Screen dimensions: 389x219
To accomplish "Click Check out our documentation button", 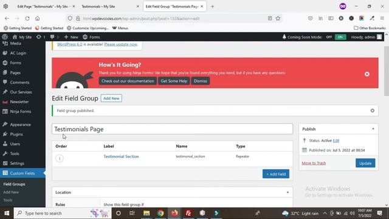I will click(x=128, y=81).
